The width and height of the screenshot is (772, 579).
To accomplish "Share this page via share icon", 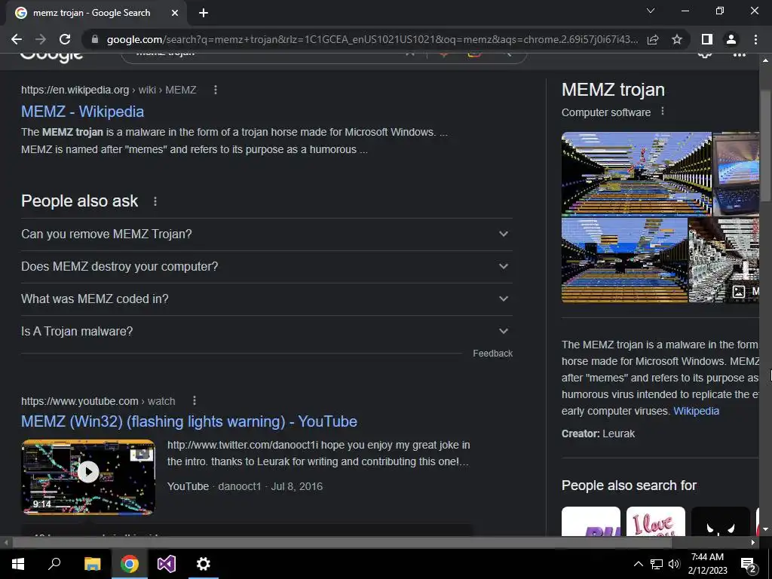I will click(x=653, y=39).
